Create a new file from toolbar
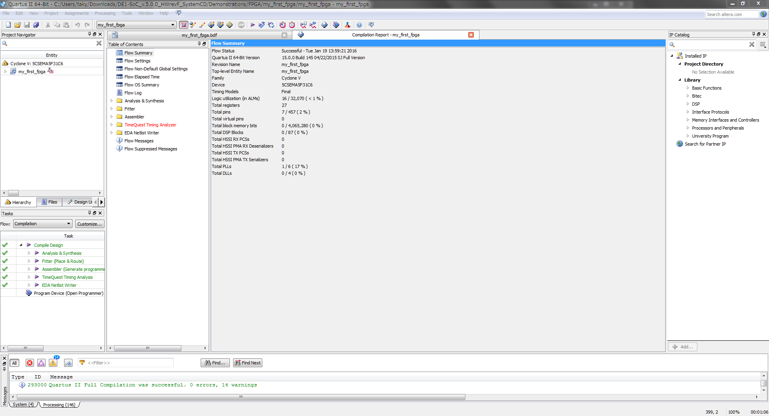This screenshot has height=416, width=769. (x=8, y=25)
